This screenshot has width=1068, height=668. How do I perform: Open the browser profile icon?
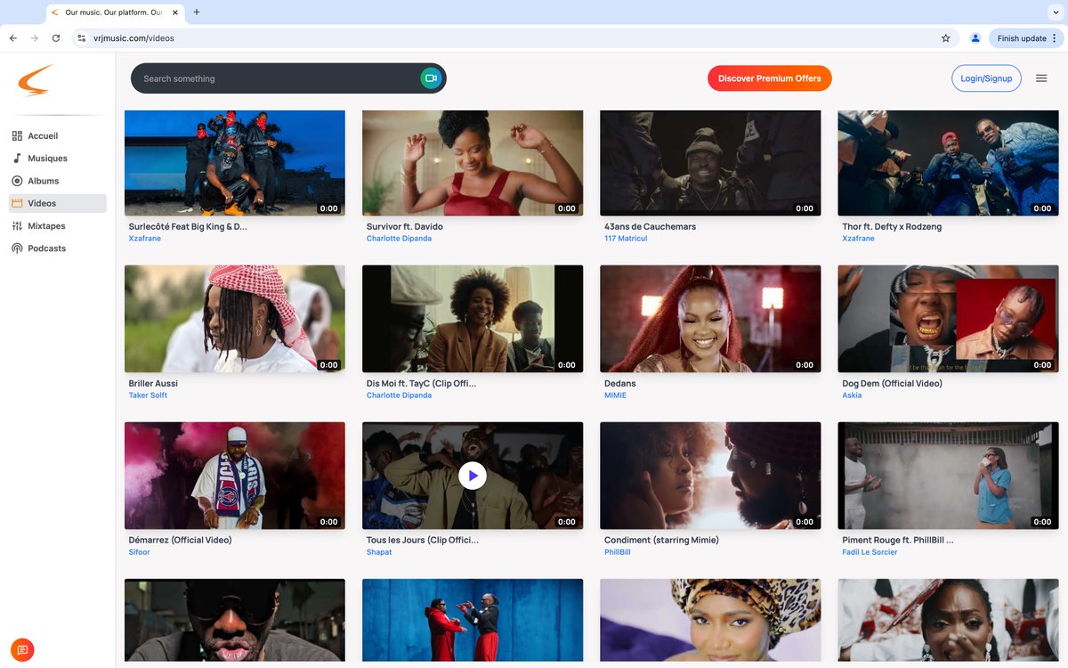(975, 38)
